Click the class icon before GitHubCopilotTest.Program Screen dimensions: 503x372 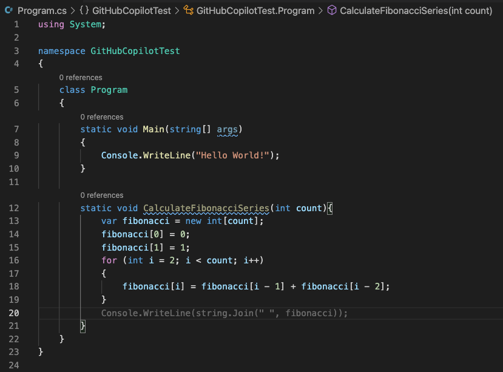click(188, 10)
